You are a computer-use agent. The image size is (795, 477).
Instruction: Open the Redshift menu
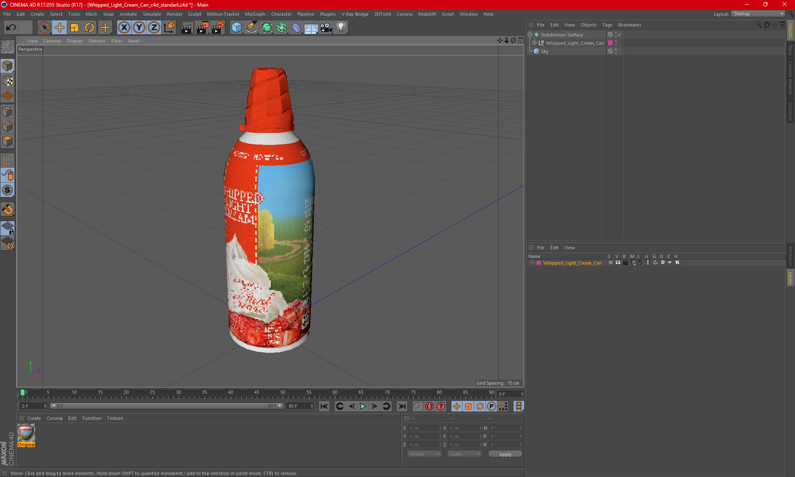coord(427,14)
